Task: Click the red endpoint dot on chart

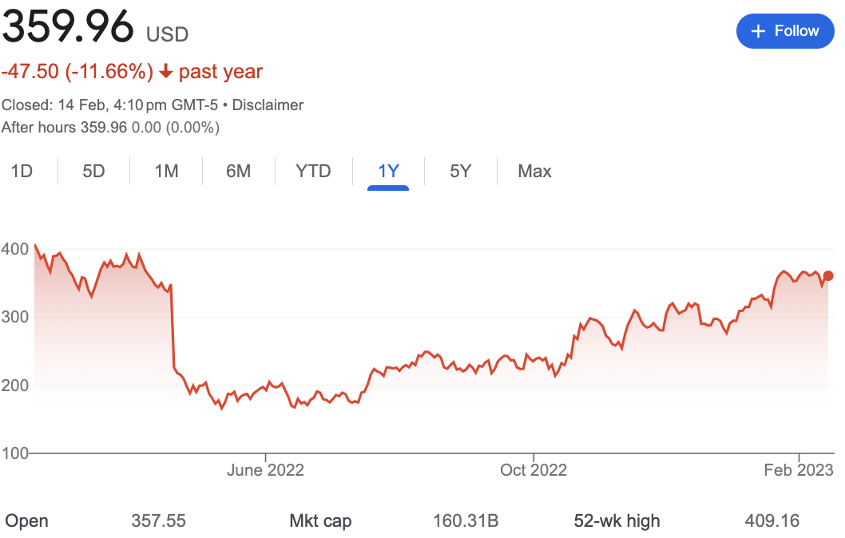Action: point(828,276)
